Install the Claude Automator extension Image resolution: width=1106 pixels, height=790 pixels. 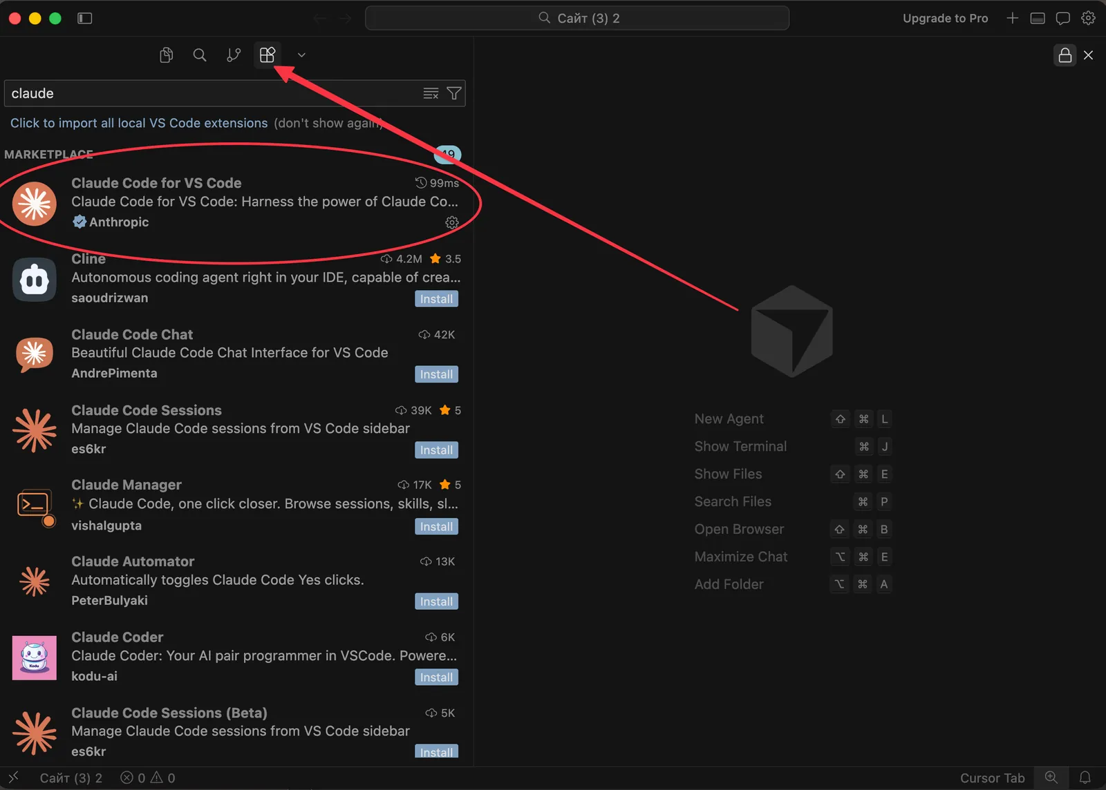tap(436, 601)
